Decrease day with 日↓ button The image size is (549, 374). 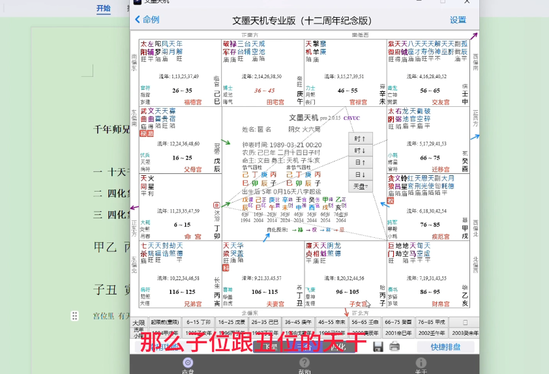361,175
